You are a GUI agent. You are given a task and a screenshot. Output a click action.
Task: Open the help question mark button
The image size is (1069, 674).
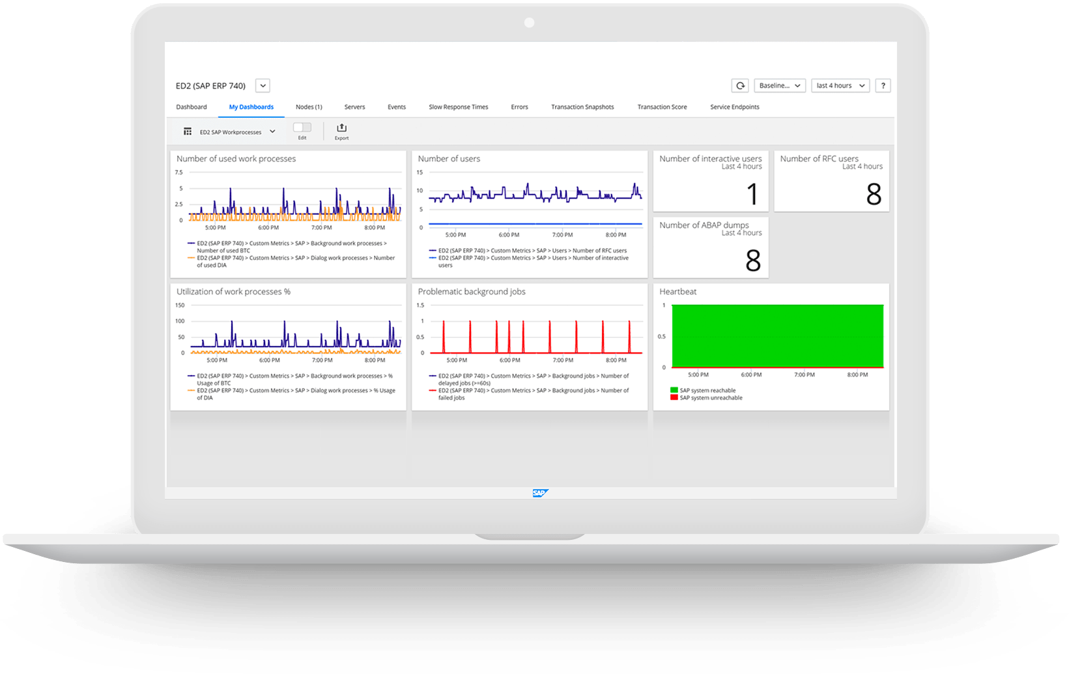(x=883, y=85)
